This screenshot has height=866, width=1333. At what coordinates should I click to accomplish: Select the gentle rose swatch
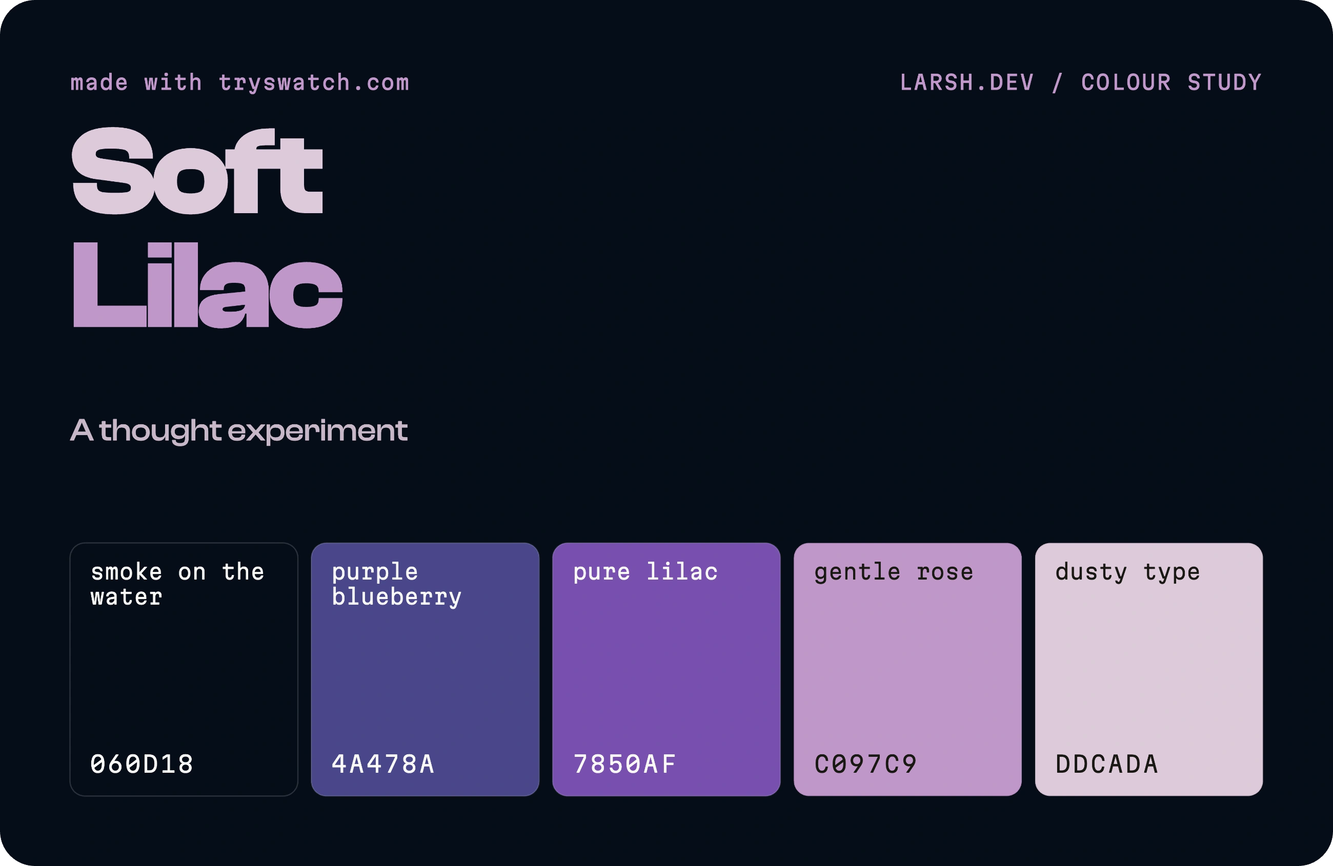907,669
